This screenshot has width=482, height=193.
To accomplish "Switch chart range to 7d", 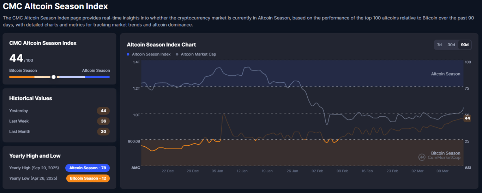I will point(439,45).
